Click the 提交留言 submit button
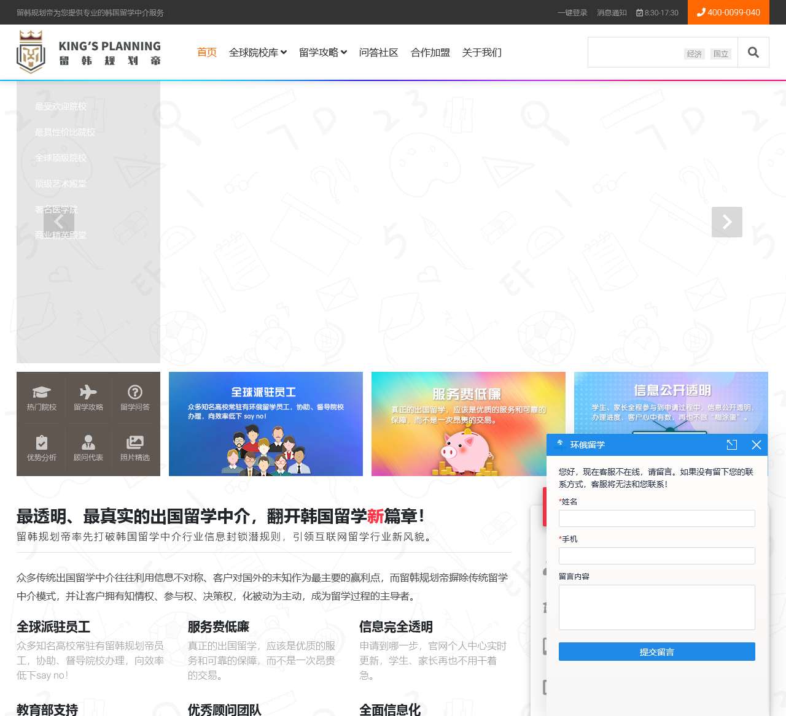 coord(656,652)
